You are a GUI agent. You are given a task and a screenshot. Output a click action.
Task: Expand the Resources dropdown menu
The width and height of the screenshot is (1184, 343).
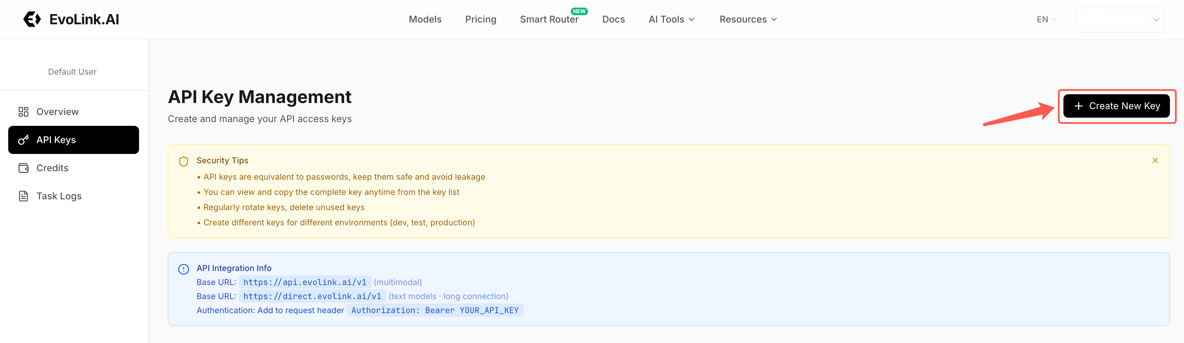pyautogui.click(x=748, y=19)
